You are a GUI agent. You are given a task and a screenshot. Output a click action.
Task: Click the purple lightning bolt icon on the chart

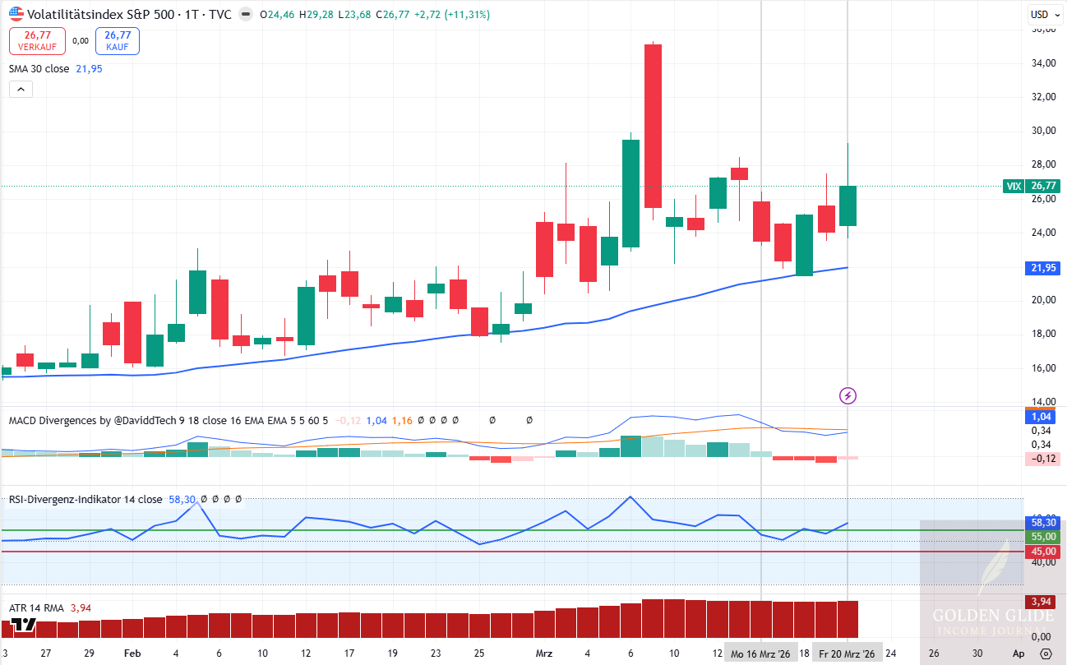coord(848,395)
